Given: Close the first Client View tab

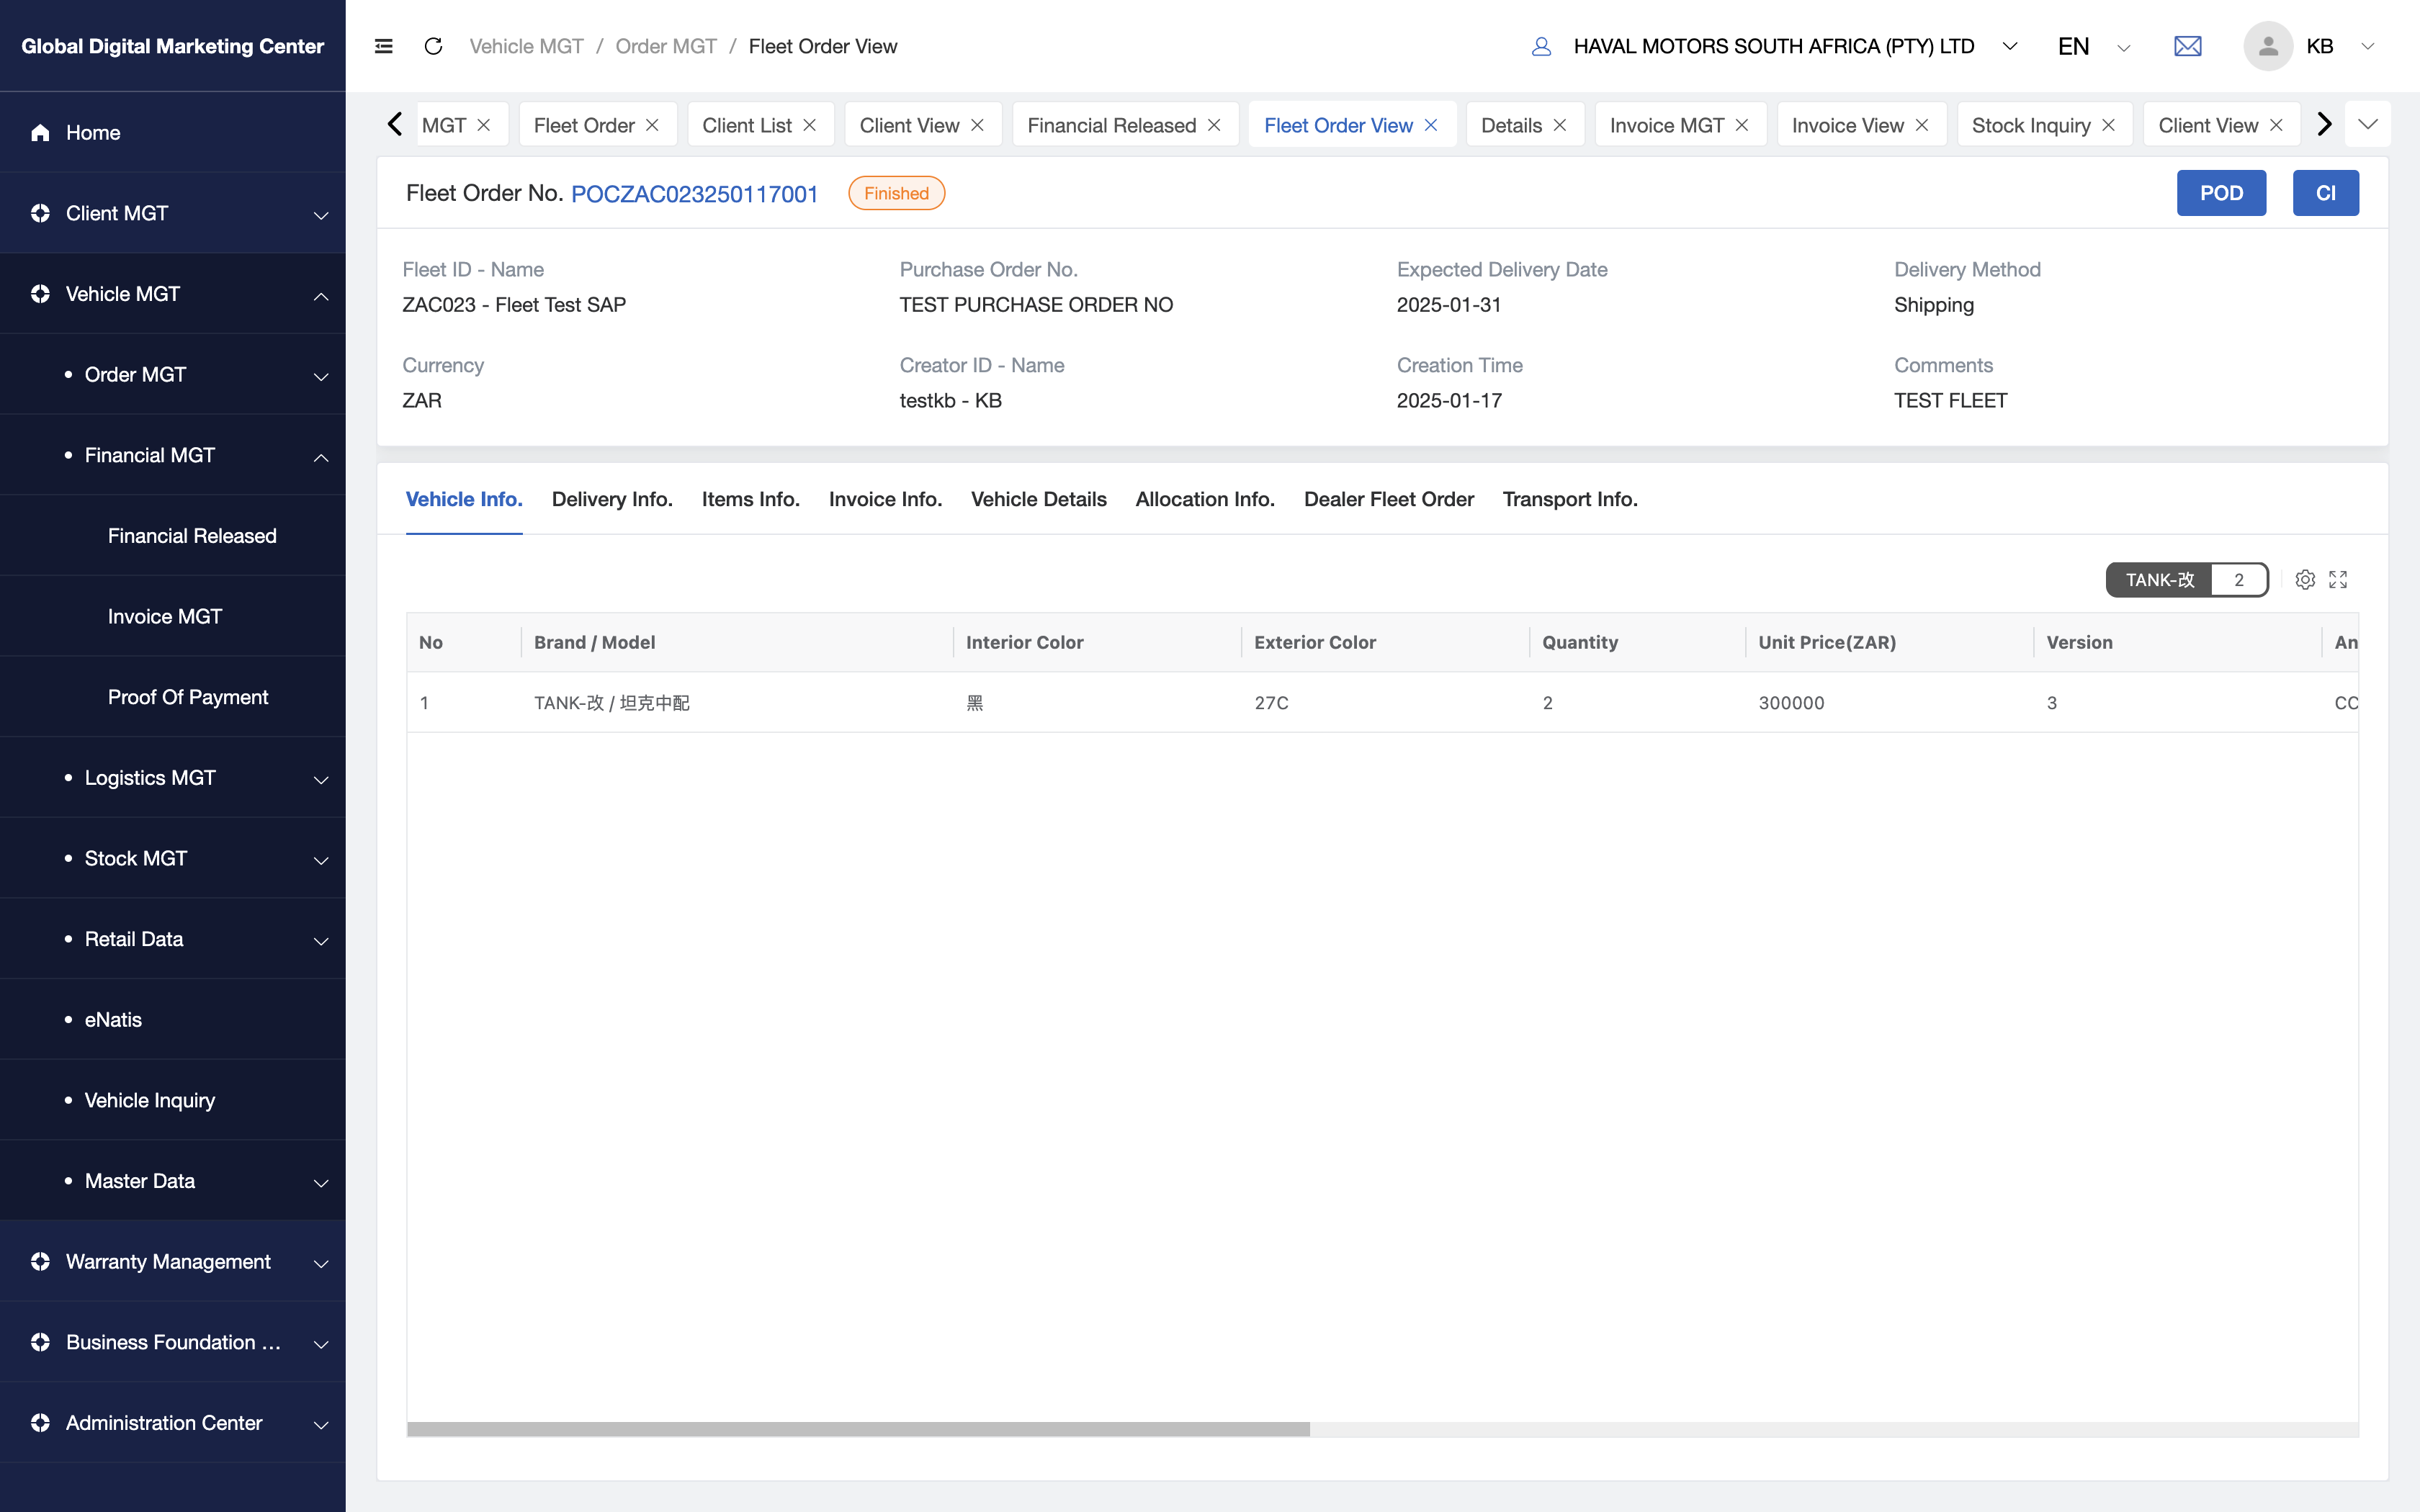Looking at the screenshot, I should pyautogui.click(x=977, y=125).
